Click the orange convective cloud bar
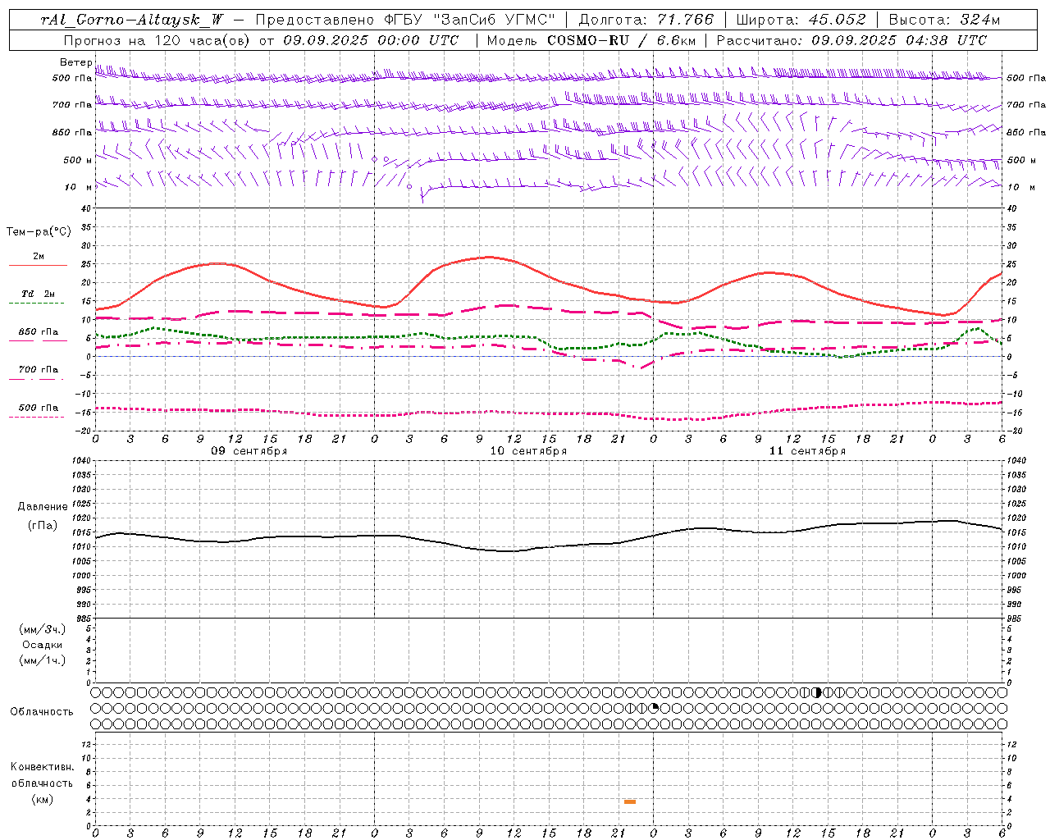 coord(630,801)
